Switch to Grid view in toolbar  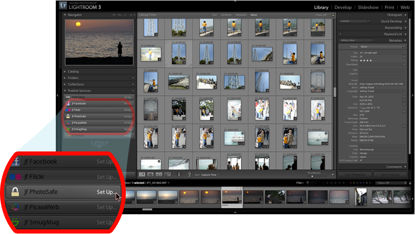(142, 175)
